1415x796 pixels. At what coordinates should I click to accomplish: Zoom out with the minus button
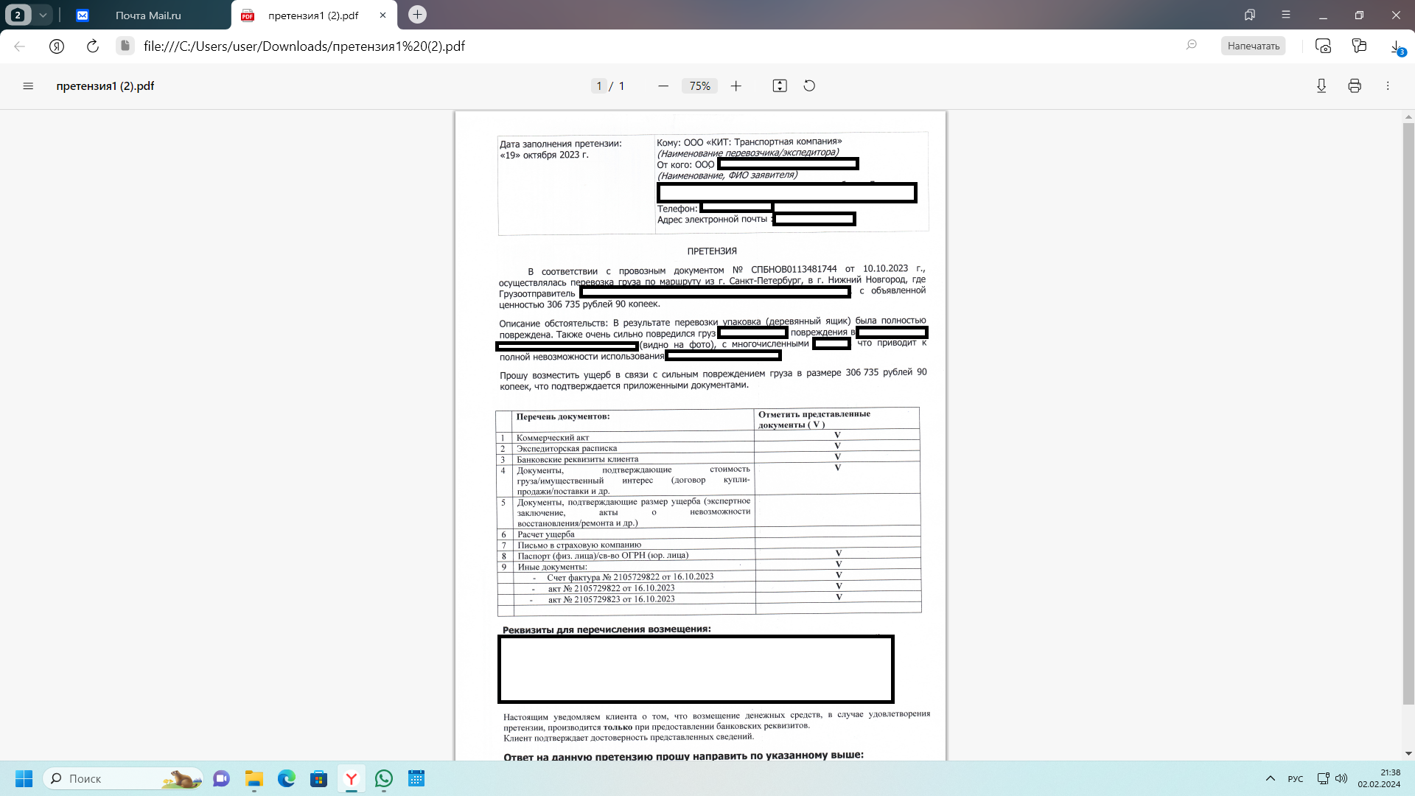click(663, 86)
